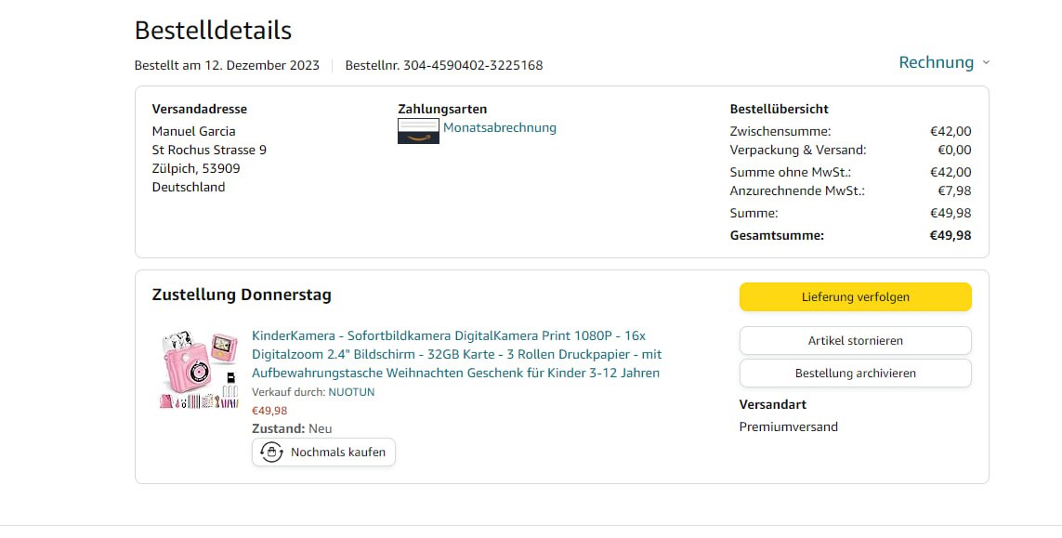
Task: Click the Zustellung Donnerstag heading
Action: point(242,295)
